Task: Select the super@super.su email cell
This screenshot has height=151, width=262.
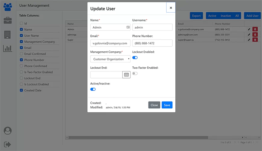Action: pos(186,40)
